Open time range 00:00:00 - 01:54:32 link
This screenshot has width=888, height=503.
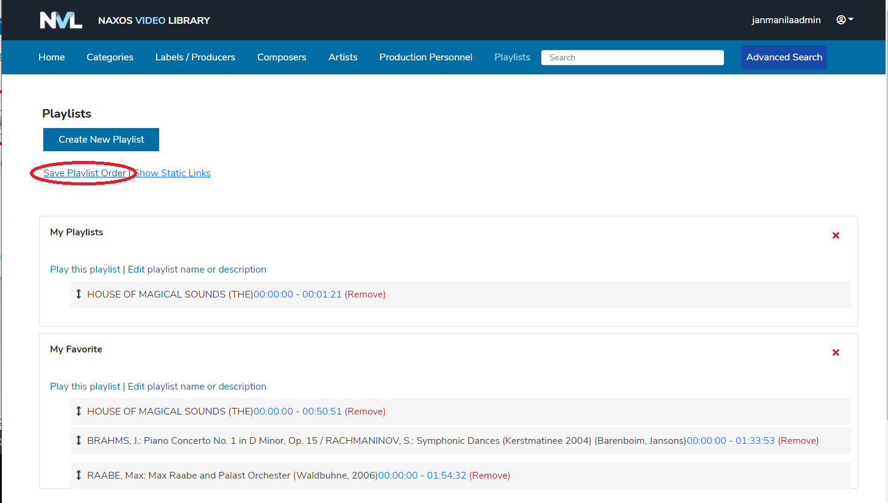click(x=422, y=476)
